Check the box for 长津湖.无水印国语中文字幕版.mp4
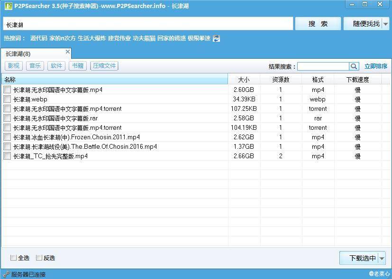This screenshot has width=392, height=279. click(x=7, y=90)
